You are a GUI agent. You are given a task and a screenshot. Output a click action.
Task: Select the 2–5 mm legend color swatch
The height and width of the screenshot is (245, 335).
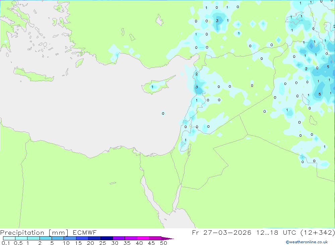coord(46,238)
